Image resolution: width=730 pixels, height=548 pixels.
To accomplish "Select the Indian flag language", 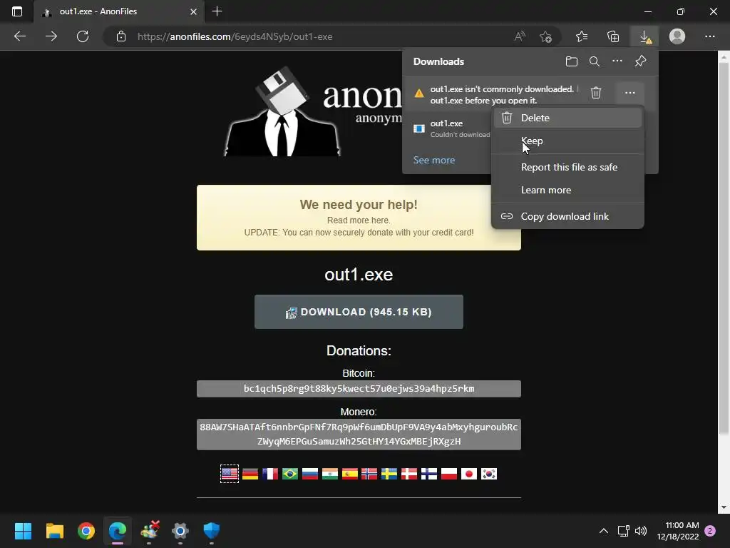I will click(330, 474).
